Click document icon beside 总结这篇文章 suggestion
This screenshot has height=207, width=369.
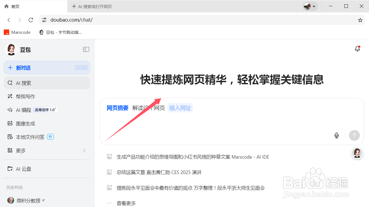[109, 172]
